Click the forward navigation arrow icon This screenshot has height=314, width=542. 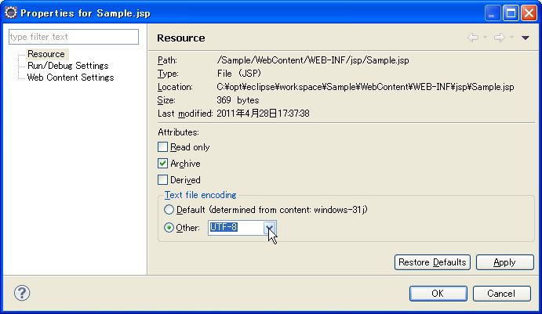coord(498,38)
